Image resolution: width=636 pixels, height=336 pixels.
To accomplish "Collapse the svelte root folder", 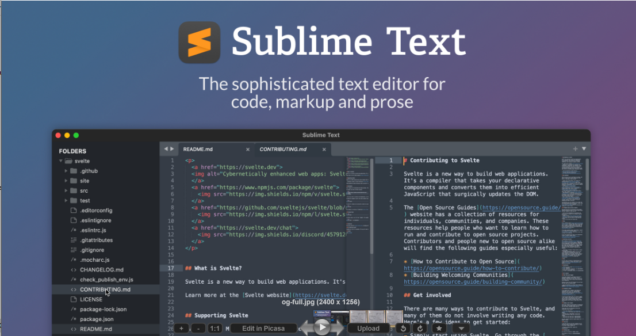I will tap(61, 161).
